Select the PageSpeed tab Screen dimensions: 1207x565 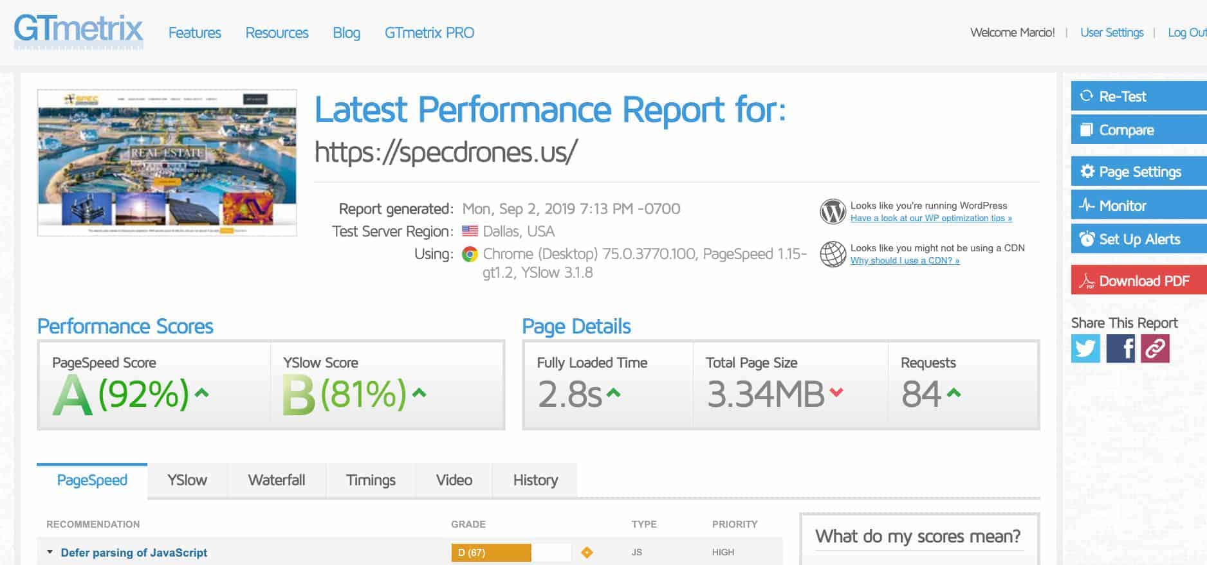[92, 480]
